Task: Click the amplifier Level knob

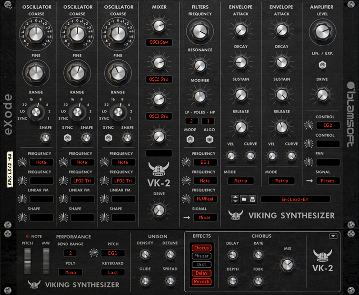Action: point(322,31)
